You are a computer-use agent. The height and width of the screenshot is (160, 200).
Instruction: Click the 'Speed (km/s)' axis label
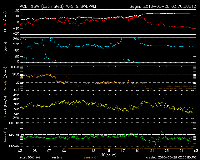(5, 107)
